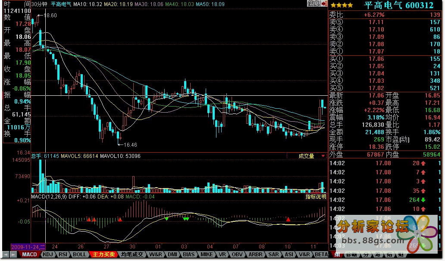Click the 内盘 58964 value

pyautogui.click(x=431, y=154)
